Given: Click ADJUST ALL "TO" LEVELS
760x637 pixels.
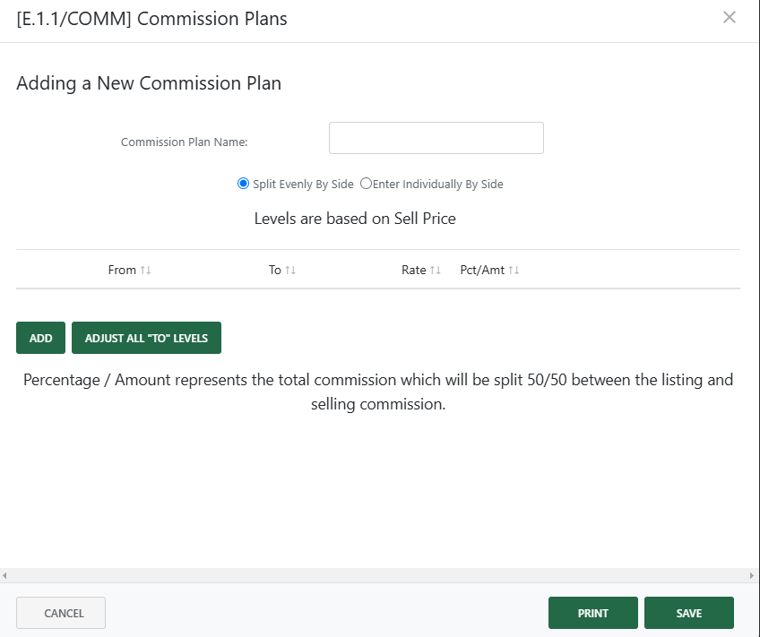Looking at the screenshot, I should tap(146, 338).
